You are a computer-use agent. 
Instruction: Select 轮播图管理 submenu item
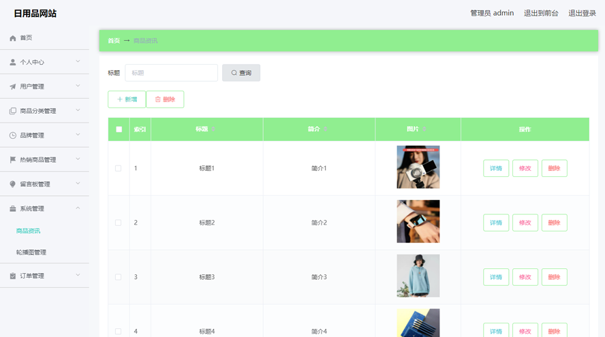click(31, 253)
